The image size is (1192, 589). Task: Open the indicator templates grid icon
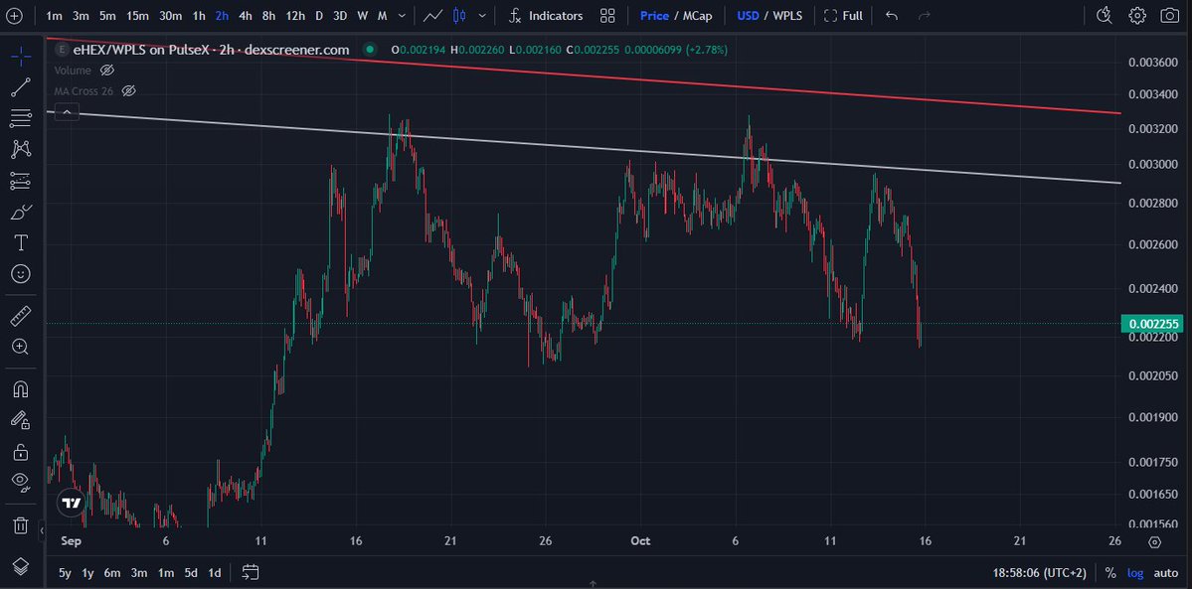pyautogui.click(x=607, y=15)
